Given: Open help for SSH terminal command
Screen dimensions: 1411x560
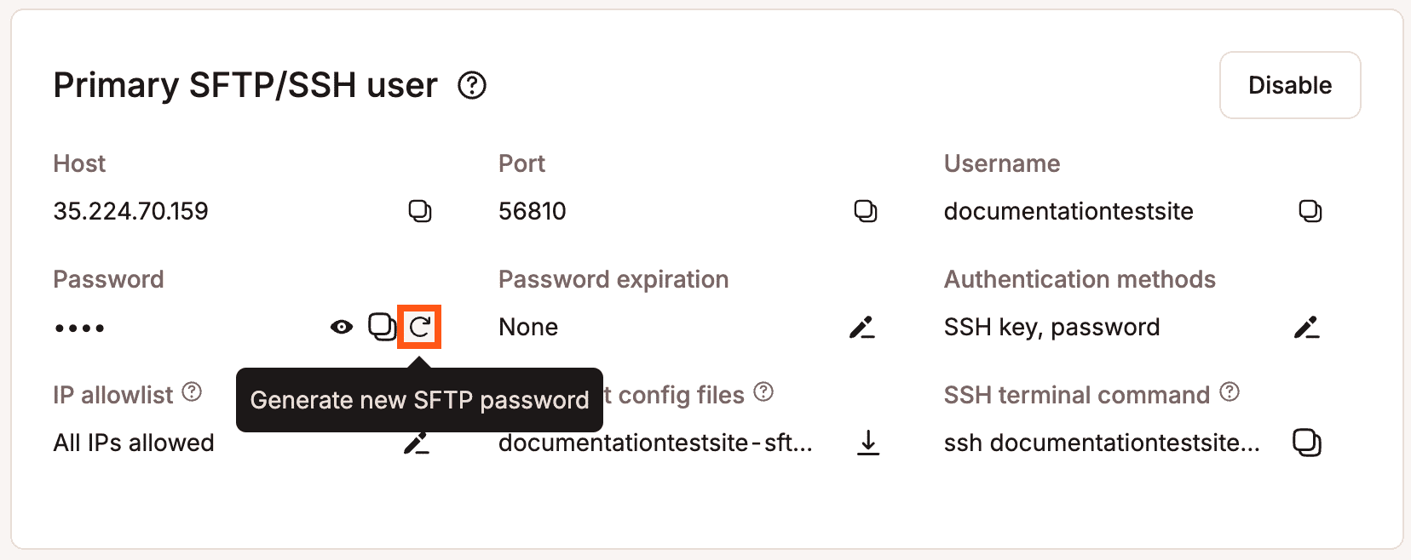Looking at the screenshot, I should 1228,392.
